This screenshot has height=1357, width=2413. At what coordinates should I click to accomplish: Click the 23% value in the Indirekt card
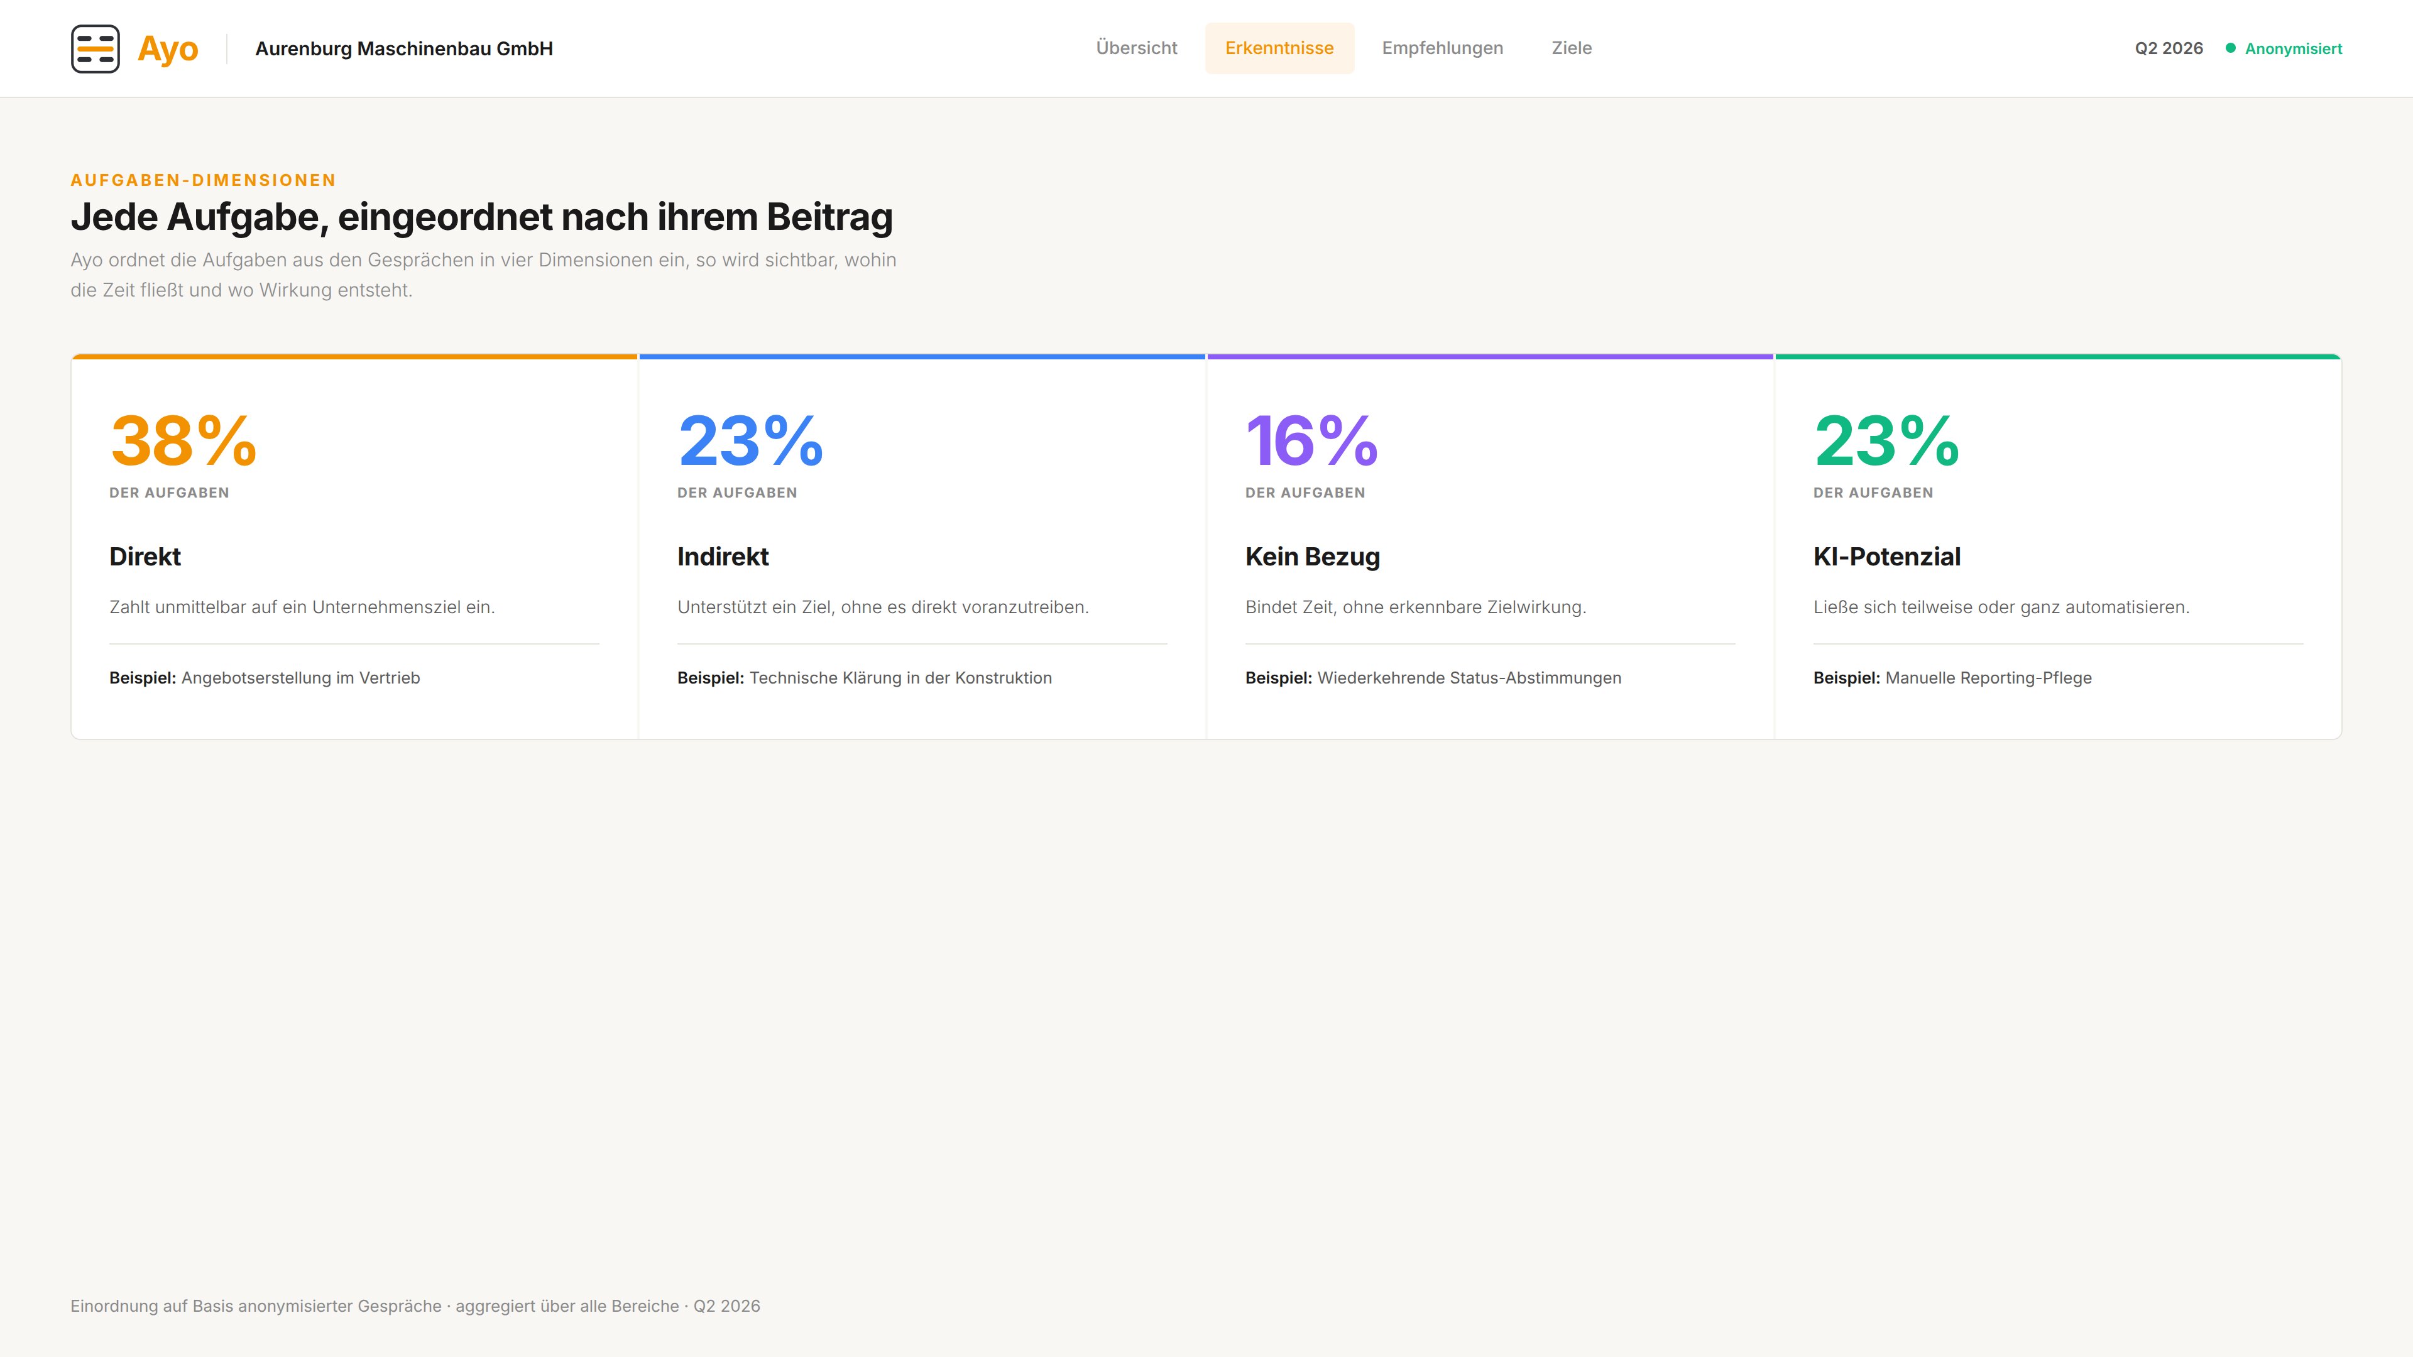pos(750,440)
